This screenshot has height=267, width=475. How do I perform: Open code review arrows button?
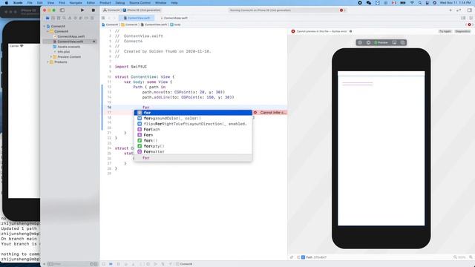pos(459,10)
